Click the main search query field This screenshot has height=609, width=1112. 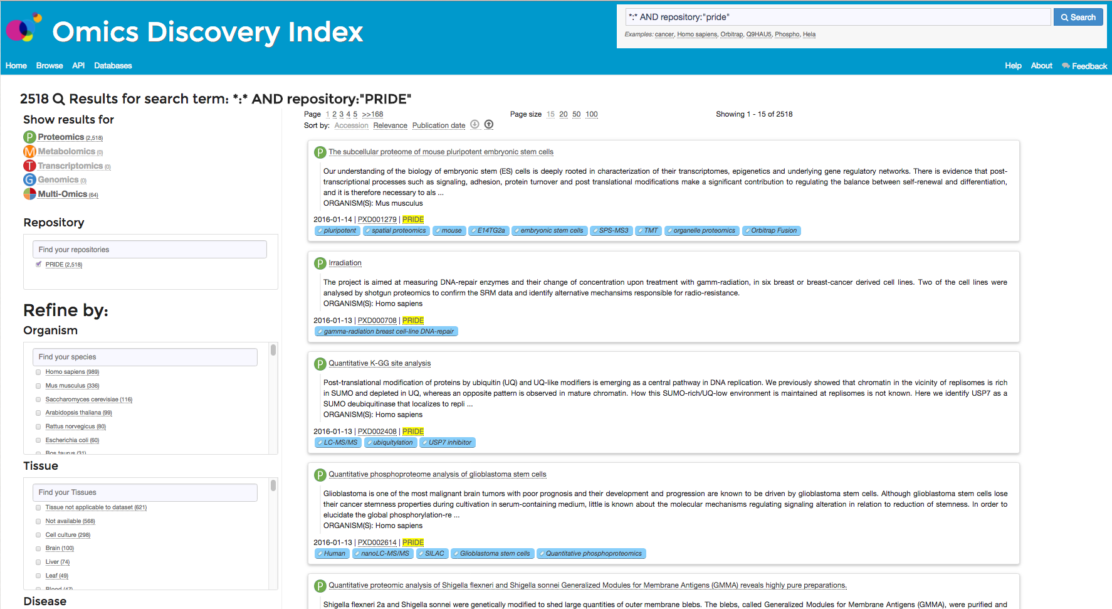pos(838,17)
